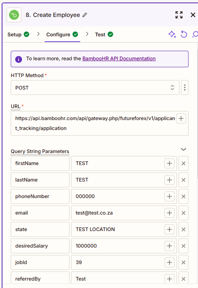Insert data with URL plus button
This screenshot has width=198, height=288.
[x=181, y=118]
